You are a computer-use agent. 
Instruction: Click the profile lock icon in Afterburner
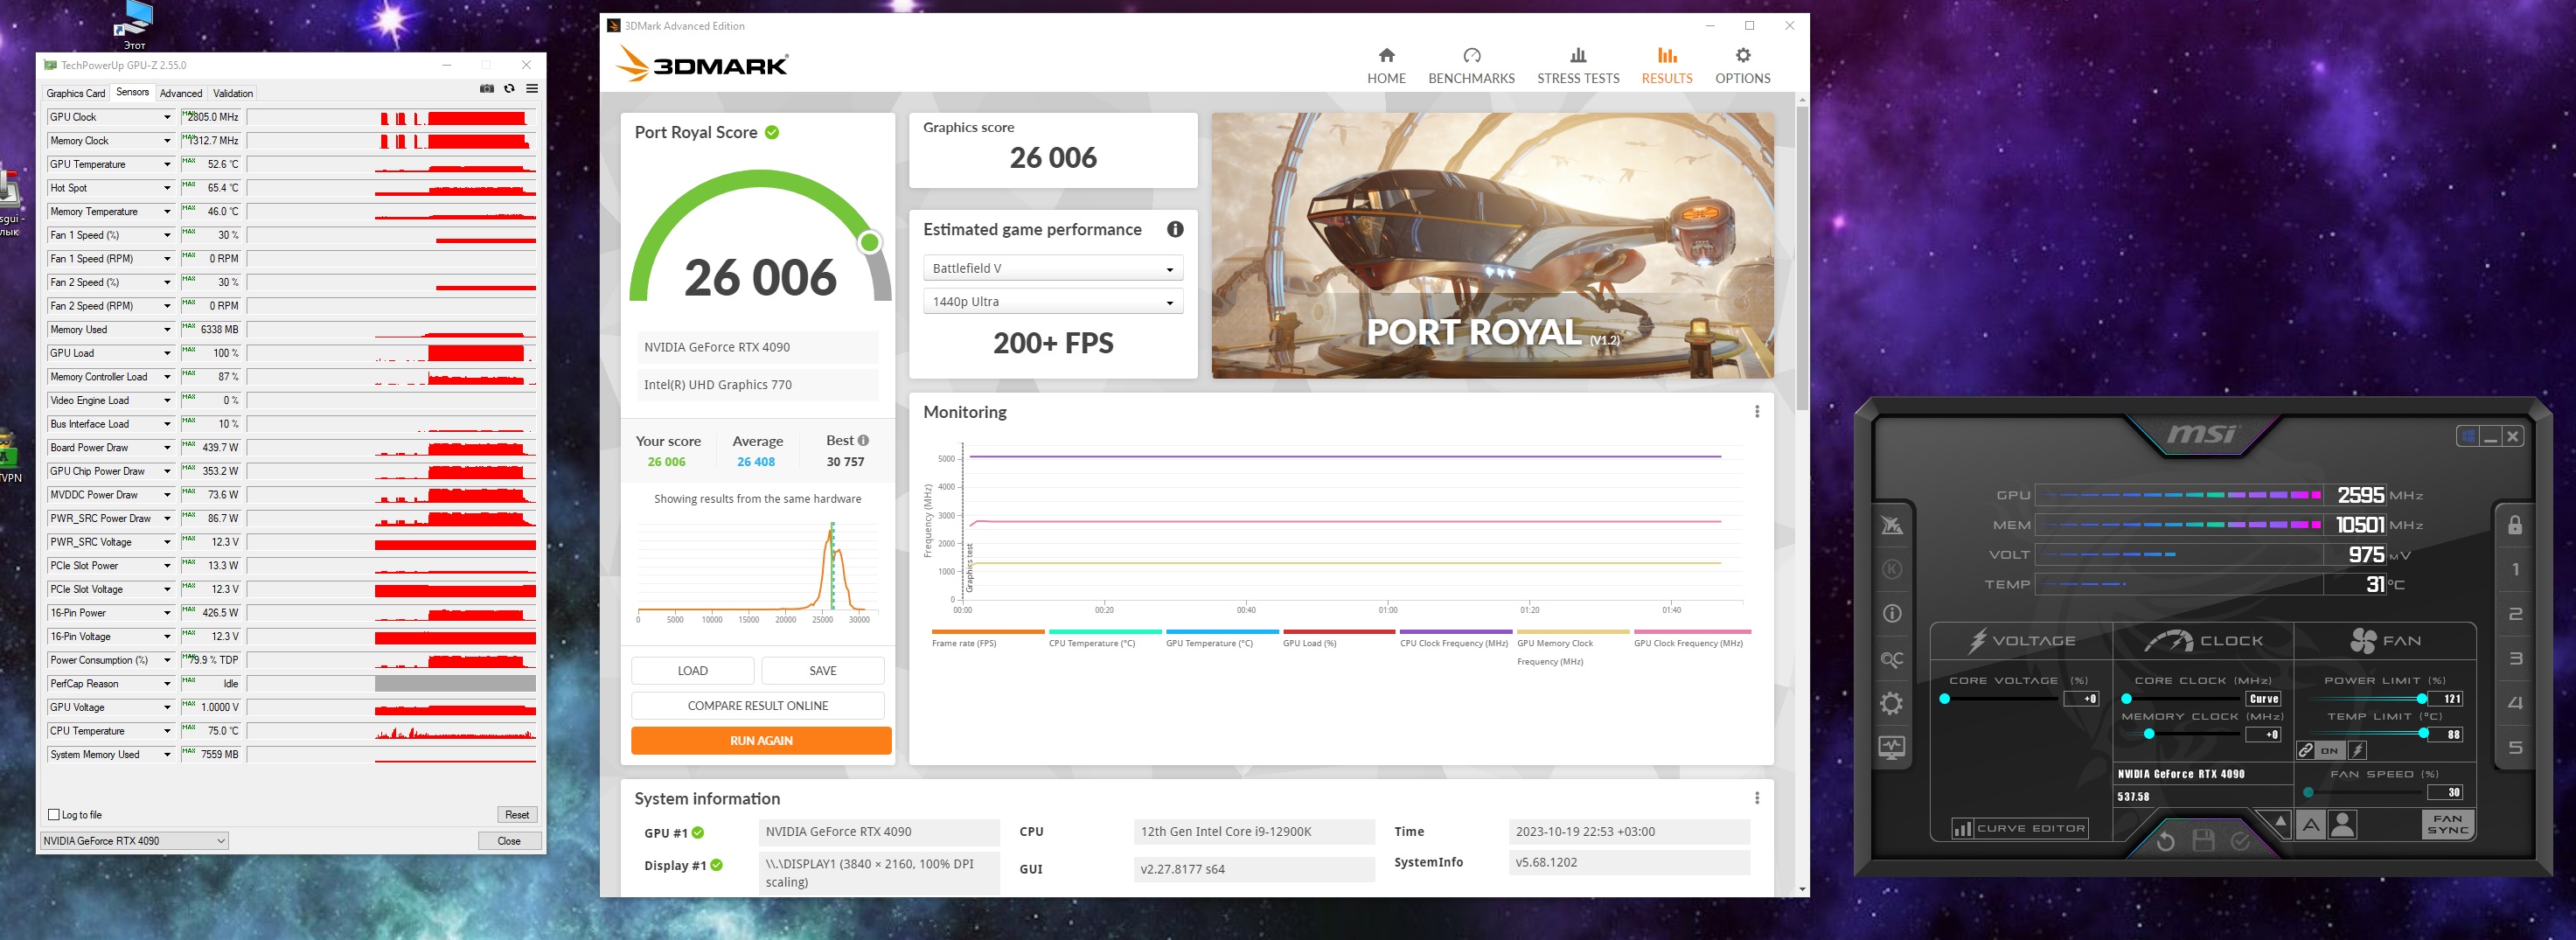click(2515, 525)
